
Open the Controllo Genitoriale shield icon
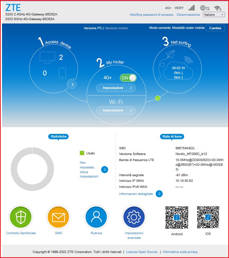click(x=20, y=218)
